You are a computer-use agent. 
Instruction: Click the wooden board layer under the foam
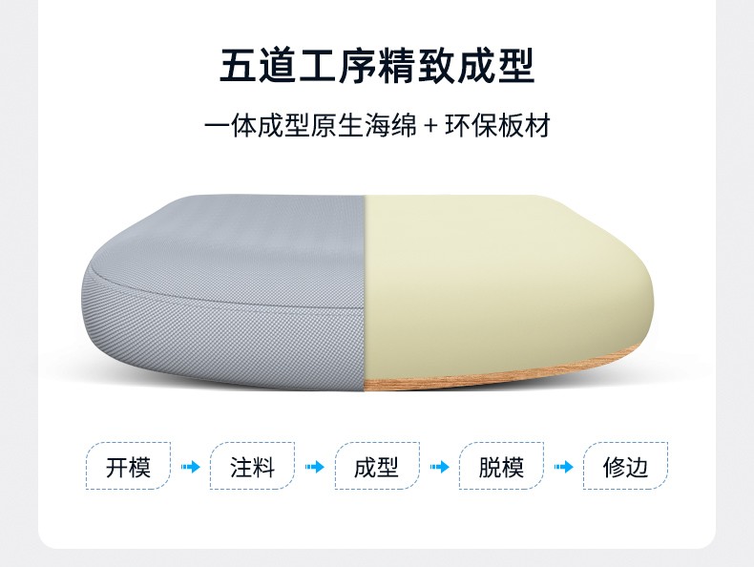coord(505,371)
